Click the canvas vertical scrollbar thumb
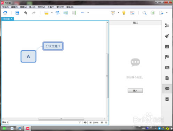This screenshot has width=173, height=131. click(107, 76)
